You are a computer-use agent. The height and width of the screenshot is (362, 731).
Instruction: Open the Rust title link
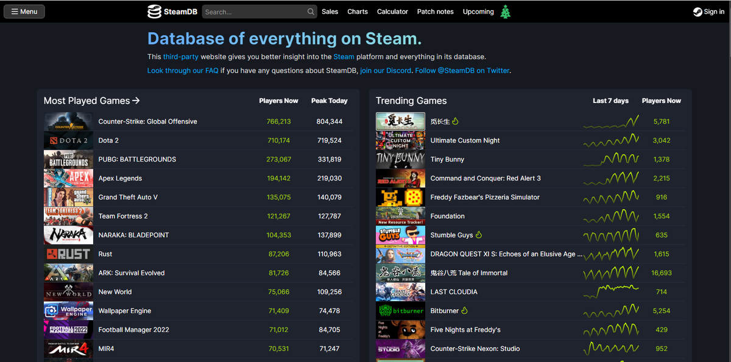coord(105,254)
